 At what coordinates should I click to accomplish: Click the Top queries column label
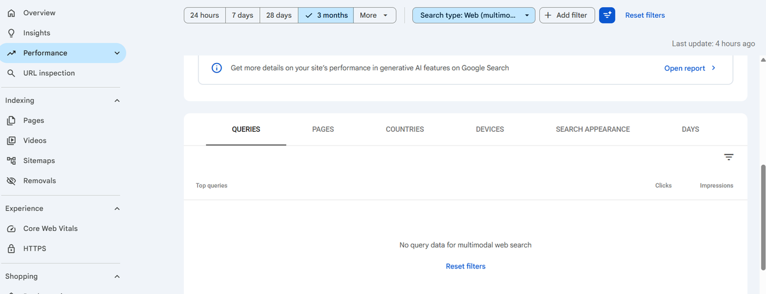[211, 186]
